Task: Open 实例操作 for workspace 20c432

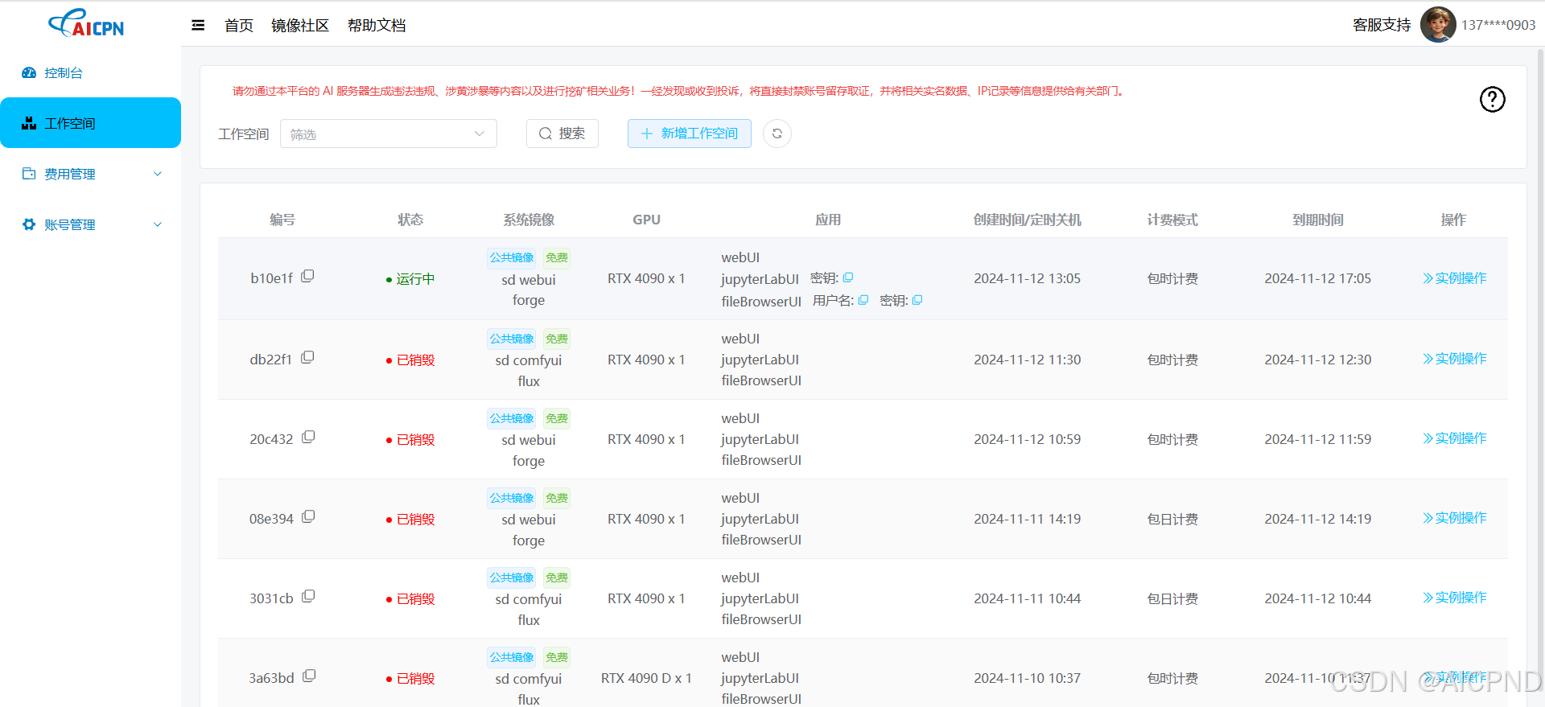Action: (x=1455, y=438)
